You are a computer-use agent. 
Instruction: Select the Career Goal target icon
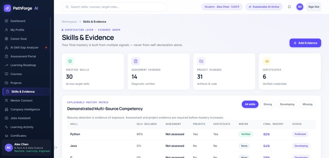[x=6, y=39]
